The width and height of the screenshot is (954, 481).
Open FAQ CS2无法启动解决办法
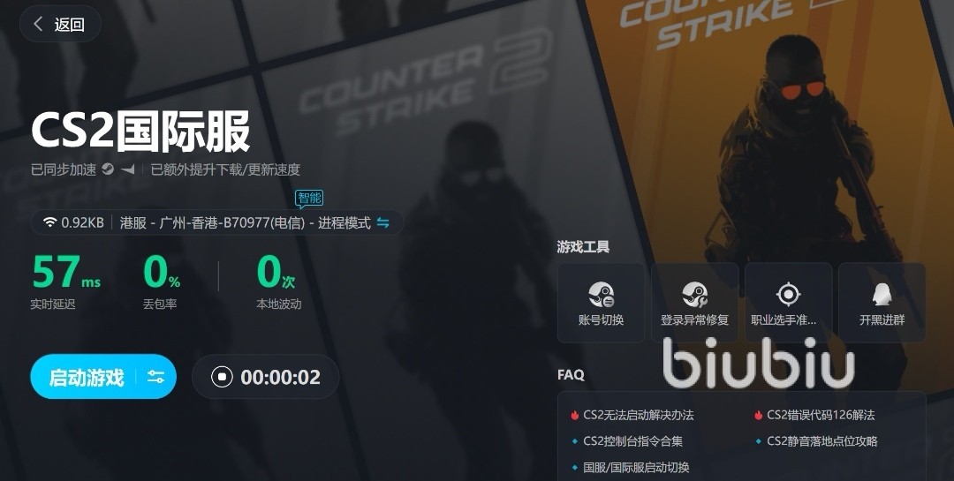coord(639,415)
